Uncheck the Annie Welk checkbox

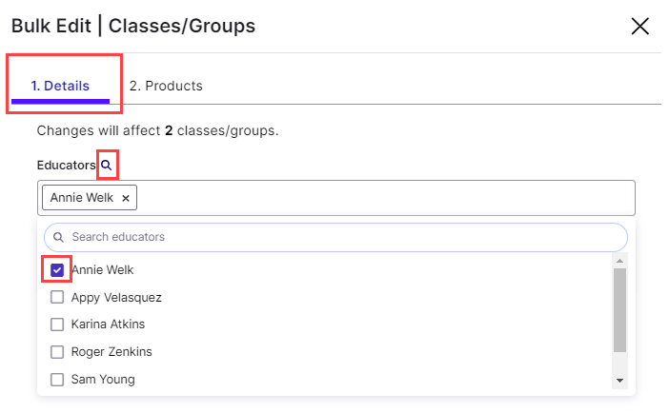coord(57,270)
